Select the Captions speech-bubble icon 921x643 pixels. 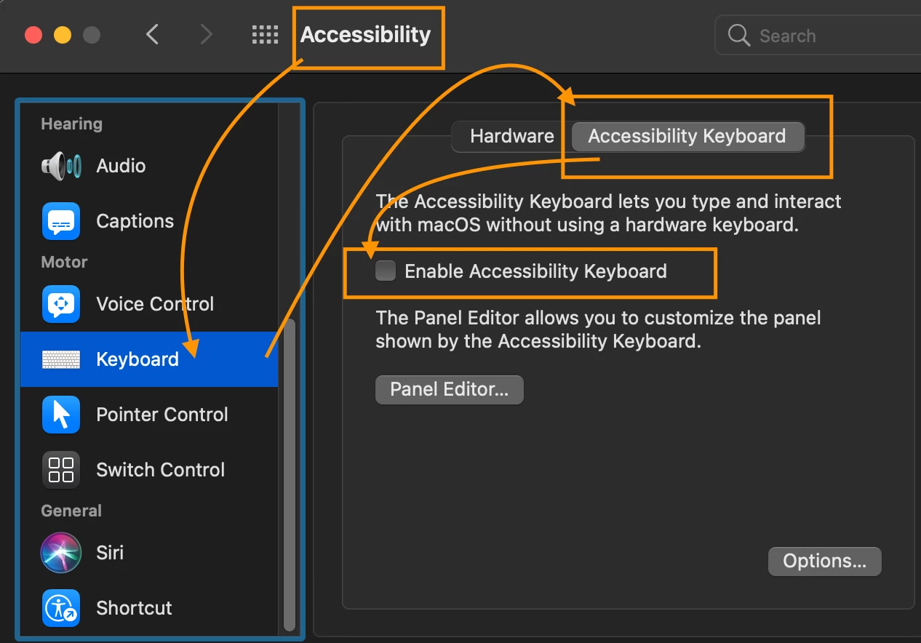61,221
